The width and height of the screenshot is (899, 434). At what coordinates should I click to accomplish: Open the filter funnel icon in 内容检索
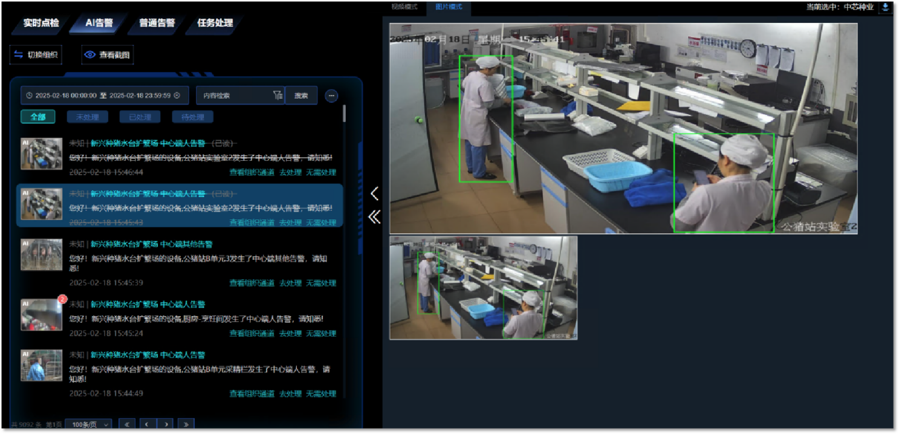coord(277,96)
